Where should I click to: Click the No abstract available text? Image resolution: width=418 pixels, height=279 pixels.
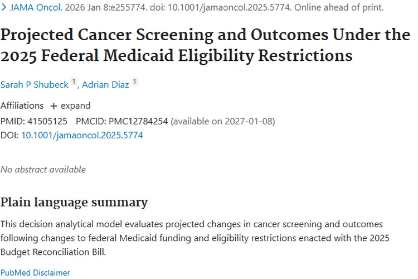[x=43, y=169]
